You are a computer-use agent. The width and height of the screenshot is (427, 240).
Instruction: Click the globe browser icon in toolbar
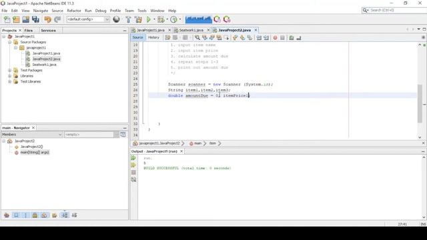click(x=116, y=19)
